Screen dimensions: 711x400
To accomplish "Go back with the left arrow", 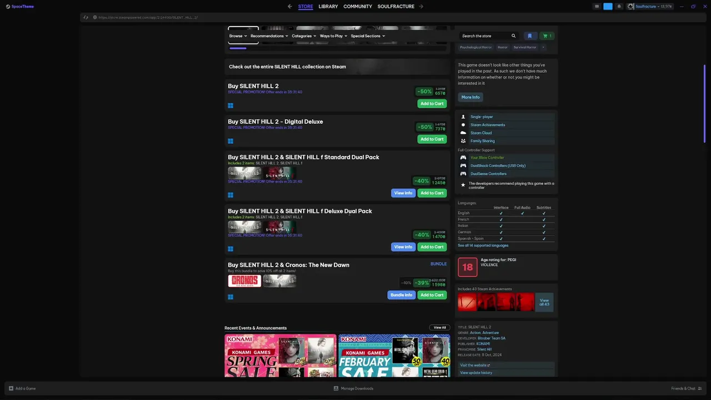I will pyautogui.click(x=290, y=6).
